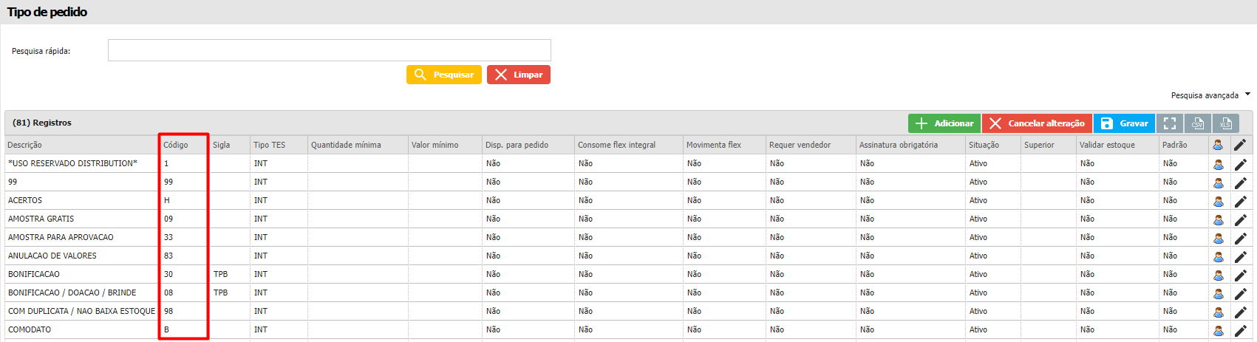Sort by Movimenta flex column header
Screen dimensions: 1257x342
(714, 145)
